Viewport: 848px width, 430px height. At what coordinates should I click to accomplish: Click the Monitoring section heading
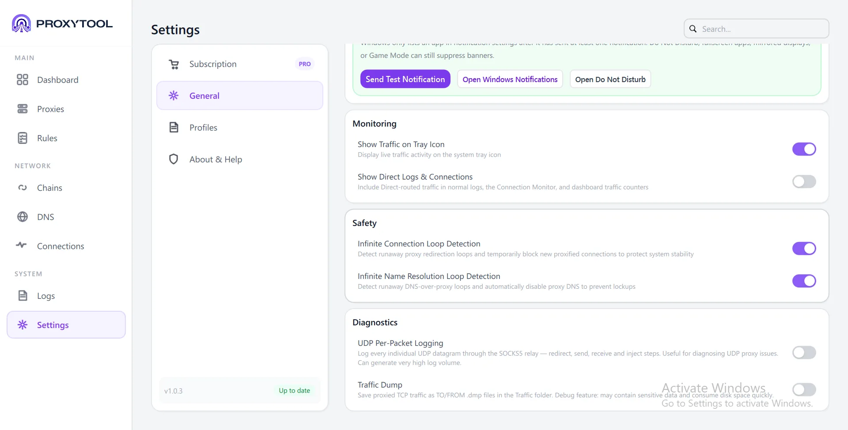375,124
